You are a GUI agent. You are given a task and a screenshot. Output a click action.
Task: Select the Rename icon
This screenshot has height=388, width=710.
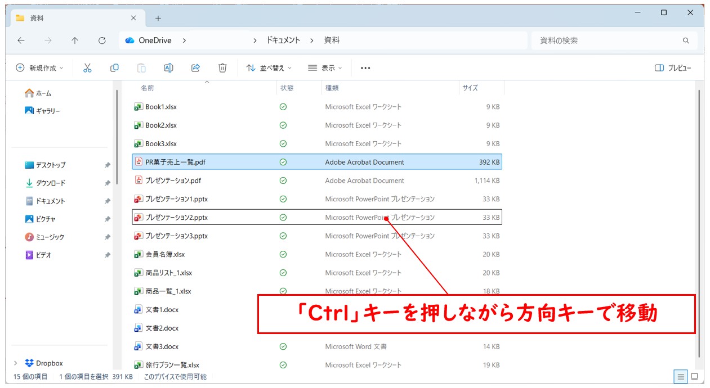click(168, 67)
